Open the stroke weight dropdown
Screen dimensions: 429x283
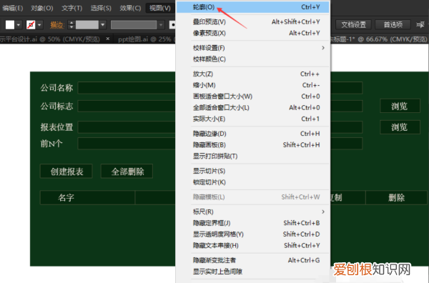pos(102,25)
